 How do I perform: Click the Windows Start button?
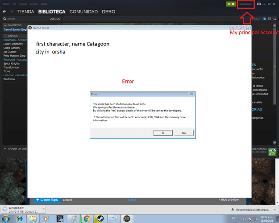click(x=9, y=218)
